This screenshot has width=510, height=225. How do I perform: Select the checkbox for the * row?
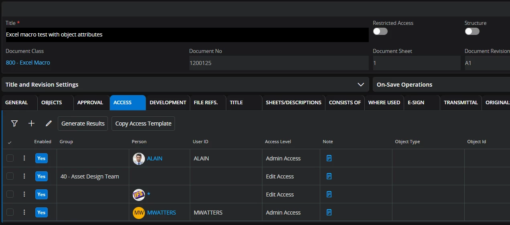10,195
